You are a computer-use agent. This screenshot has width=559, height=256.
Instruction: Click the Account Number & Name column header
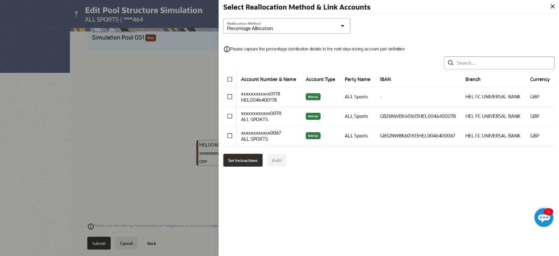pyautogui.click(x=268, y=79)
